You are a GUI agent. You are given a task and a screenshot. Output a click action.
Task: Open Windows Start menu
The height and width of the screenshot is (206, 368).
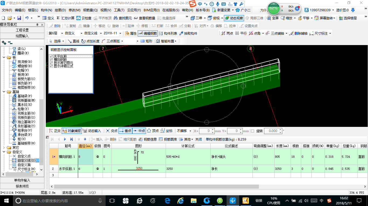(6, 200)
